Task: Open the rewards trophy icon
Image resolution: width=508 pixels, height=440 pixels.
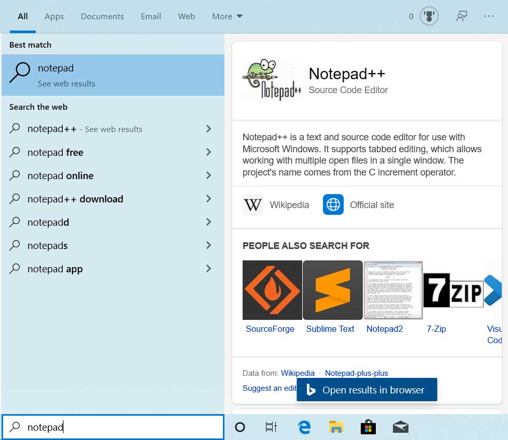Action: click(x=429, y=16)
